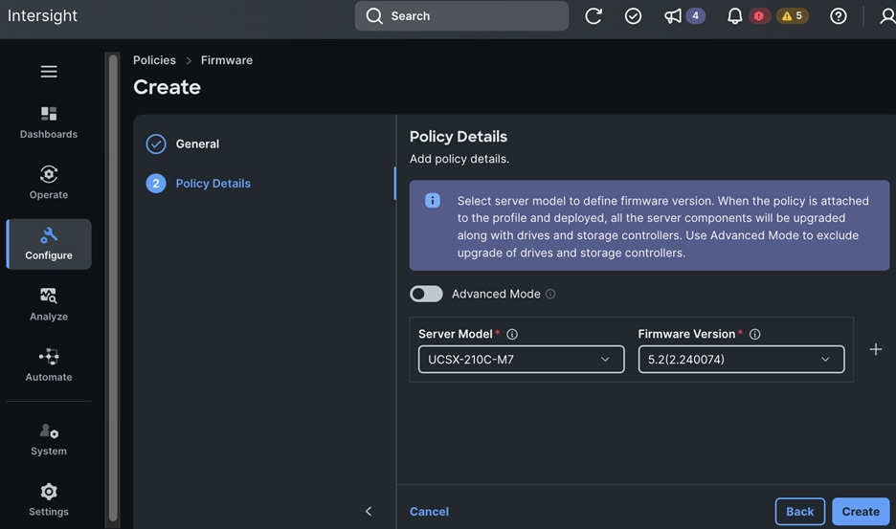Select Configure in the sidebar

click(x=49, y=244)
